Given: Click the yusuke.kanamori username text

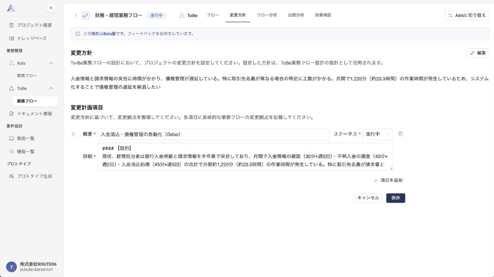Looking at the screenshot, I should click(x=36, y=270).
